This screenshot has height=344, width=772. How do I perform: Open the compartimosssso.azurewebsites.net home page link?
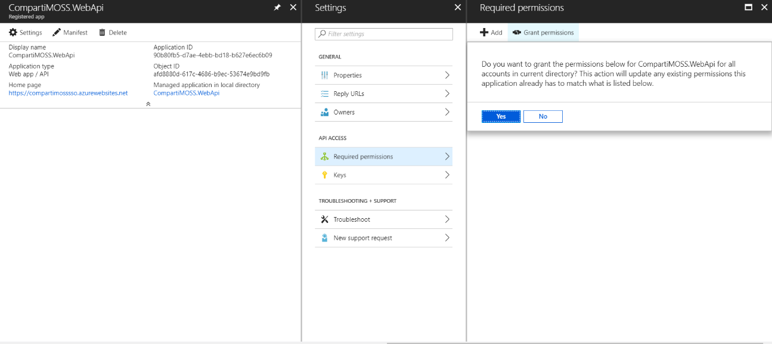[x=68, y=94]
